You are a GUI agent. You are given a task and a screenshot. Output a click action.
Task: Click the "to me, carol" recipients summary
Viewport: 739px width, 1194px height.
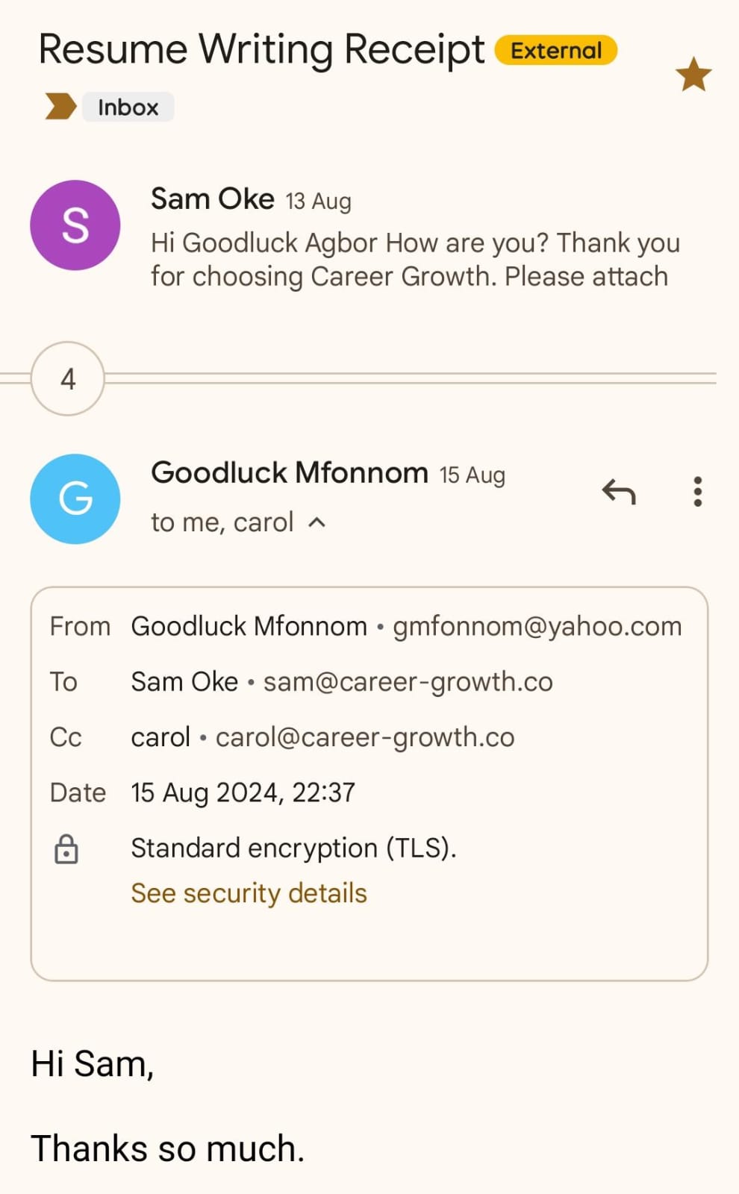coord(222,522)
